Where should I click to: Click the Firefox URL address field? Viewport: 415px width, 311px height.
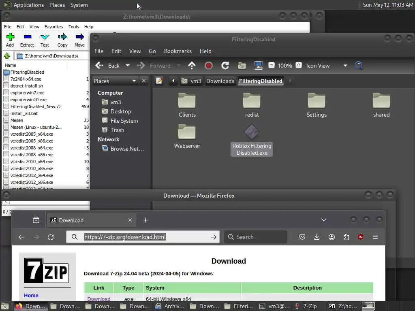click(x=143, y=237)
